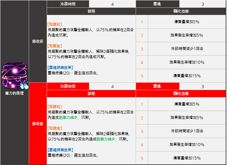
Task: Click the 魔力的原理 skill name text
Action: coord(15,93)
